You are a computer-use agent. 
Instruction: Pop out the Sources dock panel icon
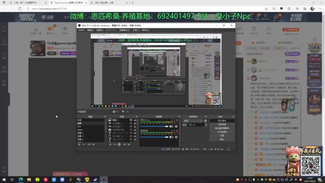pos(136,117)
